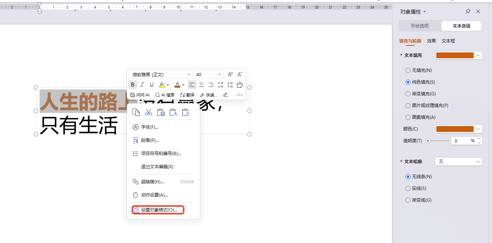Open 文本框 sub-tab
Viewport: 492px width, 243px height.
[448, 41]
